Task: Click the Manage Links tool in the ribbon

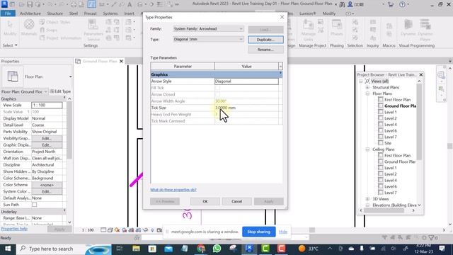Action: [309, 30]
